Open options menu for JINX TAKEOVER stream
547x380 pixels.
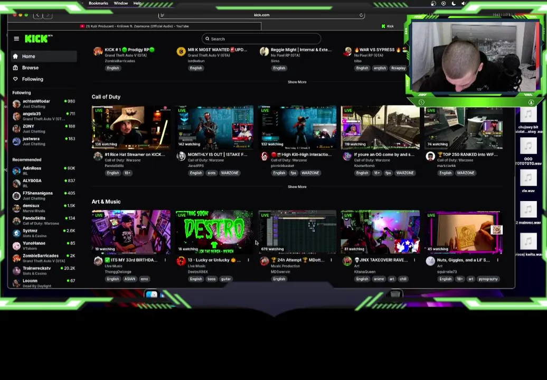pyautogui.click(x=414, y=260)
